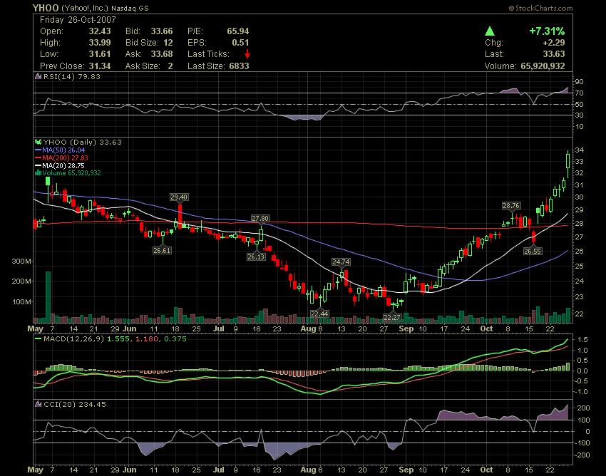
Task: Click the blue MA(50) legend line
Action: tap(38, 150)
